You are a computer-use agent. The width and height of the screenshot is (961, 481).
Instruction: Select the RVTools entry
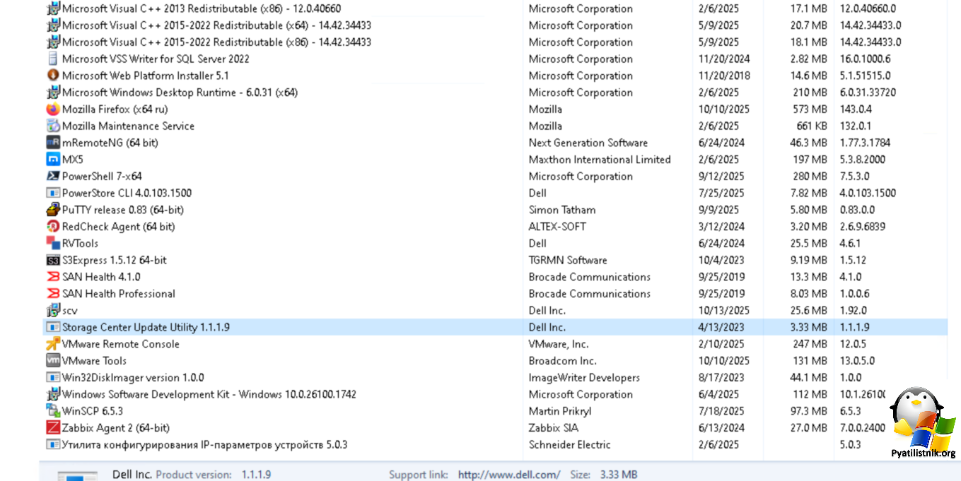coord(80,244)
